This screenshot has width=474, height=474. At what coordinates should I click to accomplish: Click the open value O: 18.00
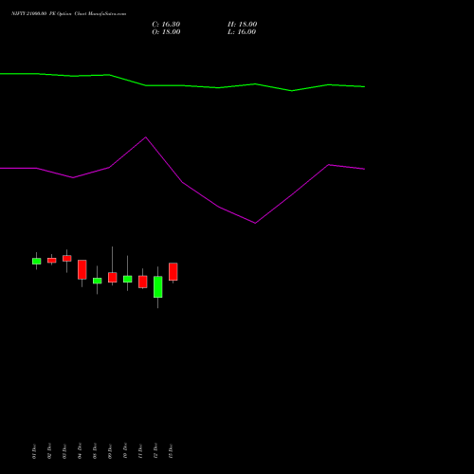[x=166, y=32]
